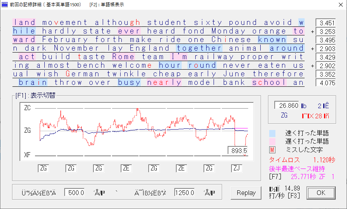Click the 3.253 line time box
Viewport: 347px width, 209px height.
(x=326, y=32)
